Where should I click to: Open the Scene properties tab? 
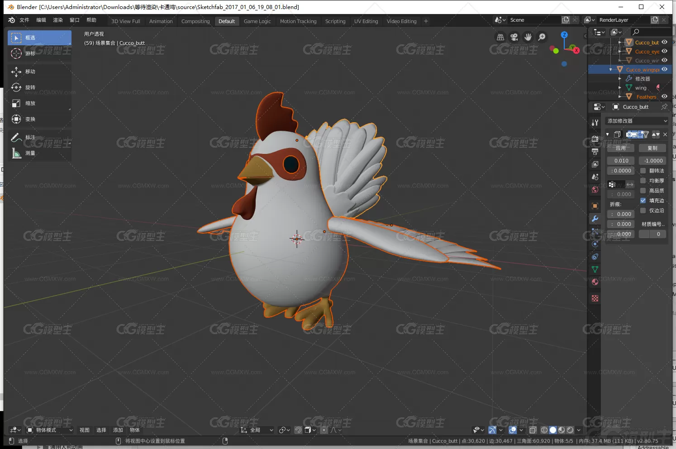pos(595,177)
